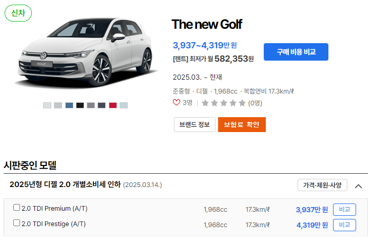Select the light blue color swatch
The height and width of the screenshot is (241, 371).
124,105
